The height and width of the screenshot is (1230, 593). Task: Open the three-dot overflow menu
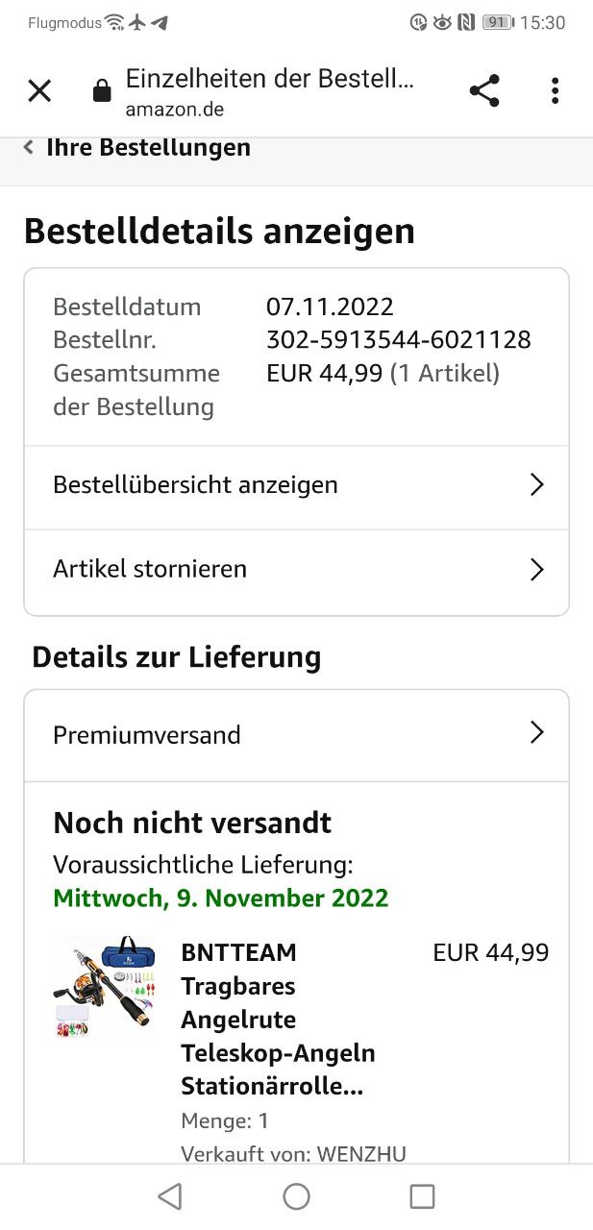click(555, 91)
